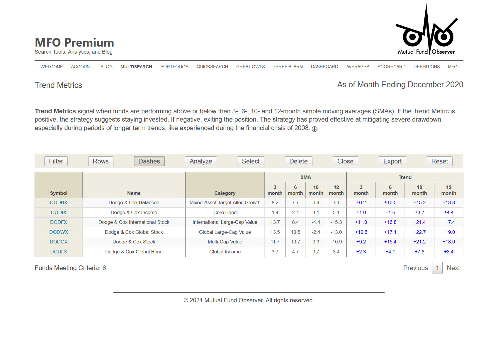Select the Dodge & Cox Balanced row name
The height and width of the screenshot is (341, 498).
click(x=134, y=203)
